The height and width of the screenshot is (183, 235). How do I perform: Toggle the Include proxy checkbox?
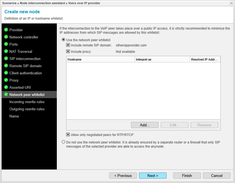click(x=68, y=51)
